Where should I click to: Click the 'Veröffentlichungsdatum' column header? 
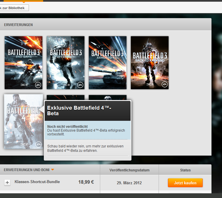[x=129, y=170]
